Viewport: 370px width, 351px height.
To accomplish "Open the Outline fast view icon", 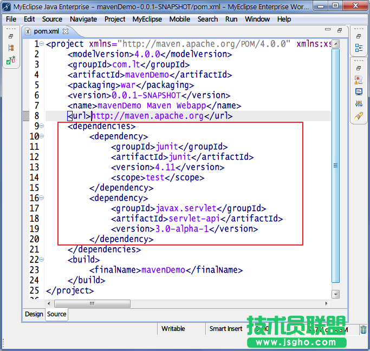I will point(359,48).
